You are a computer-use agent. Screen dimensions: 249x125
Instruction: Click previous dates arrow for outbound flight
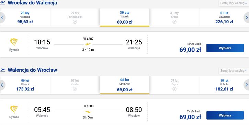click(x=2, y=17)
